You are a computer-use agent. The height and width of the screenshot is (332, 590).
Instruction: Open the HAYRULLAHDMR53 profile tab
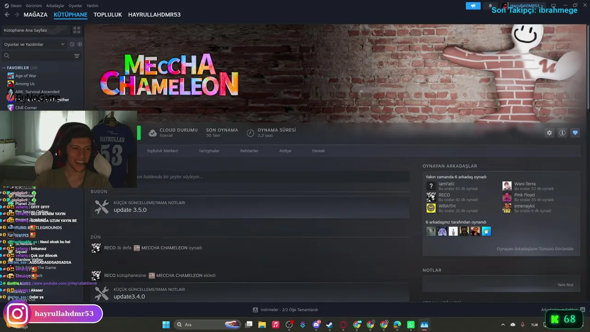click(x=154, y=15)
